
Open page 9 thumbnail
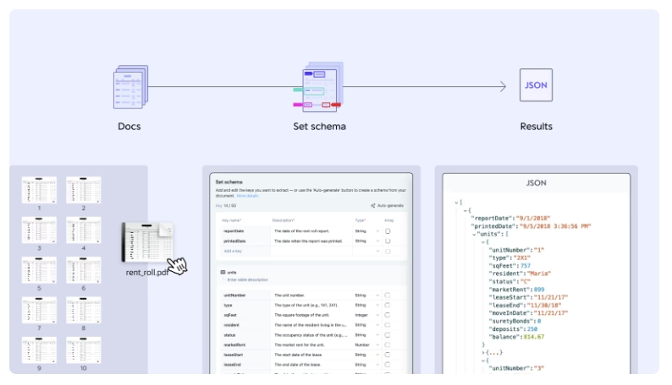tap(39, 350)
